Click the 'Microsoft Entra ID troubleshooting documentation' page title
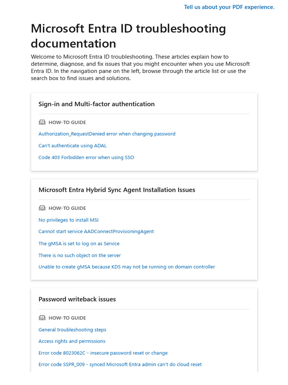The width and height of the screenshot is (288, 385). click(x=128, y=36)
